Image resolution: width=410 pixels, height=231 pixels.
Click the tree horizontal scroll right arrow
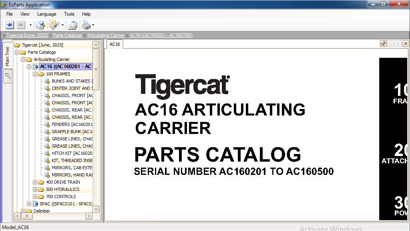(89, 216)
